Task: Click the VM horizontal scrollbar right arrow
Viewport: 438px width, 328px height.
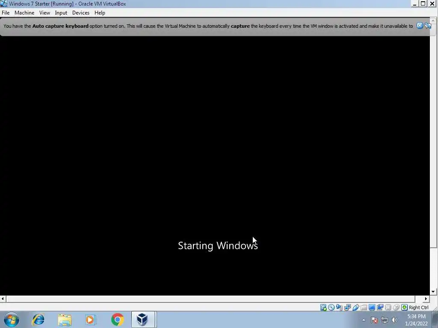Action: click(426, 299)
